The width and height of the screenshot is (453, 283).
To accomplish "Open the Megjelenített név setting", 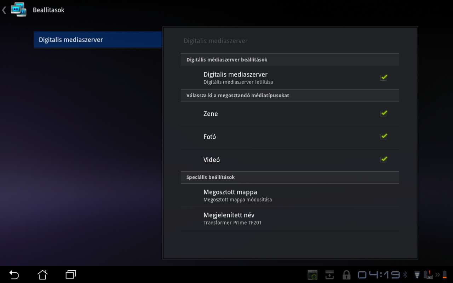I will (x=290, y=219).
